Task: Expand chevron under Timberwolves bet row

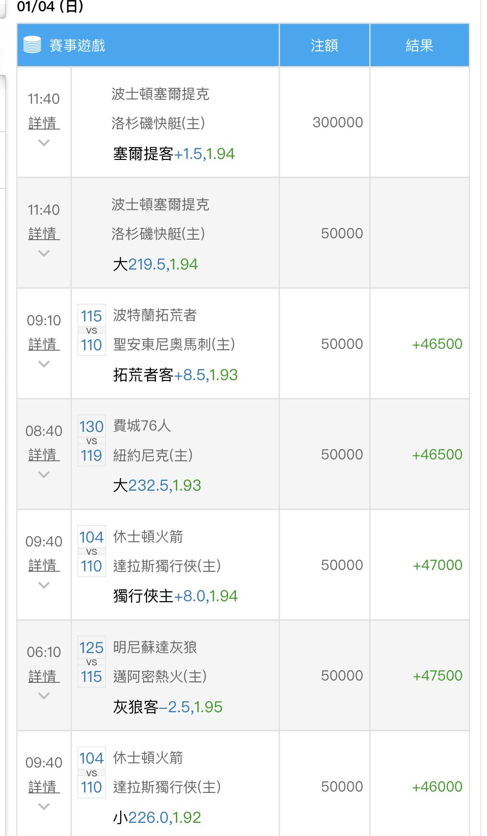Action: point(44,696)
